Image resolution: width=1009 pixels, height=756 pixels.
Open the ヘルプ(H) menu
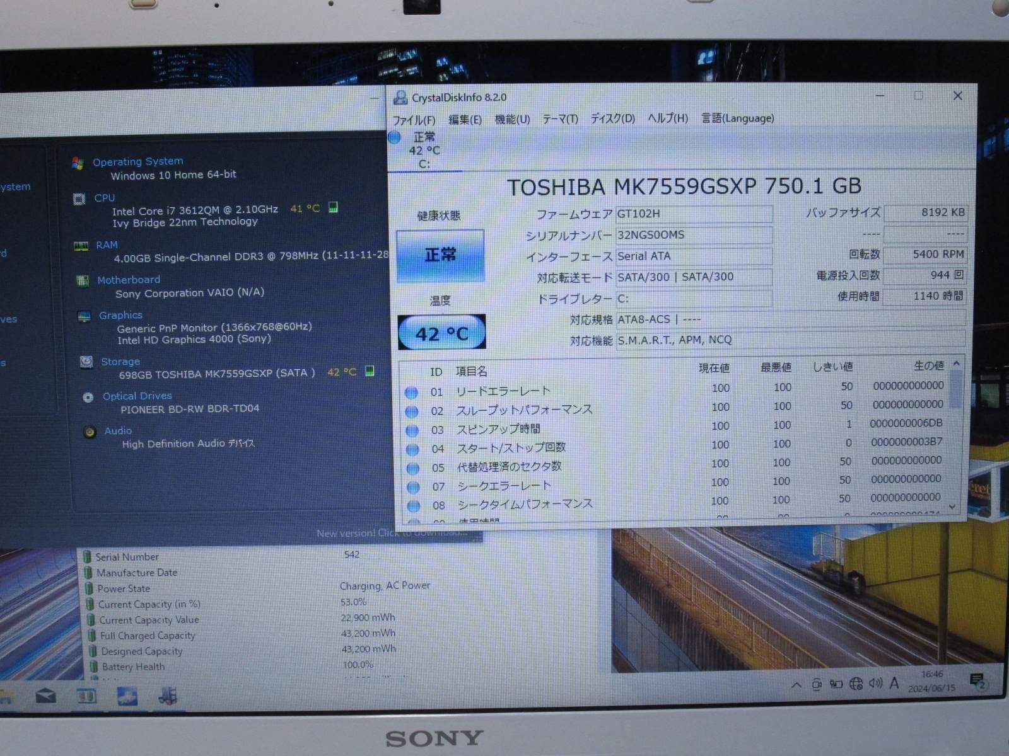coord(668,118)
